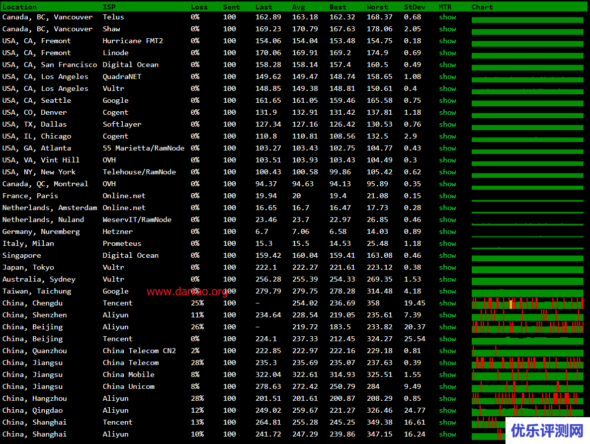Click show for Nuland WeservIT/RamNode
The height and width of the screenshot is (444, 590).
point(447,220)
